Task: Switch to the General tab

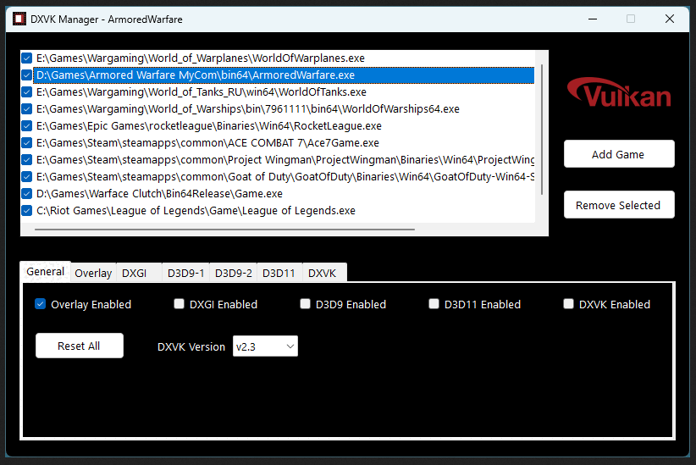Action: pyautogui.click(x=45, y=271)
